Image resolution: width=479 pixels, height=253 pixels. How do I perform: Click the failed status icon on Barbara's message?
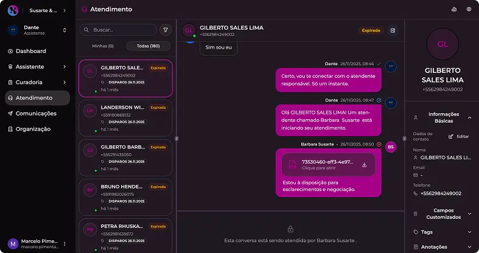[379, 144]
